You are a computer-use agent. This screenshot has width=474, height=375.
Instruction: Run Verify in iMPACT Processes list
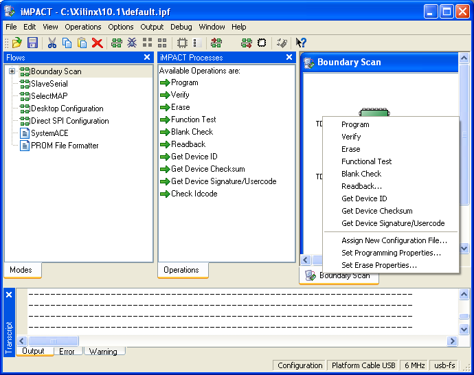point(180,95)
